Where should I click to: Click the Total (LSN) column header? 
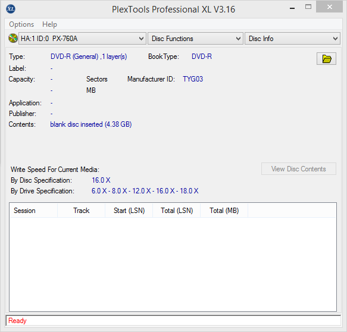177,211
